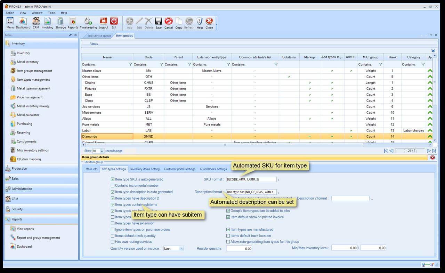
Task: Move Diamonds row up in rank
Action: tap(430, 136)
